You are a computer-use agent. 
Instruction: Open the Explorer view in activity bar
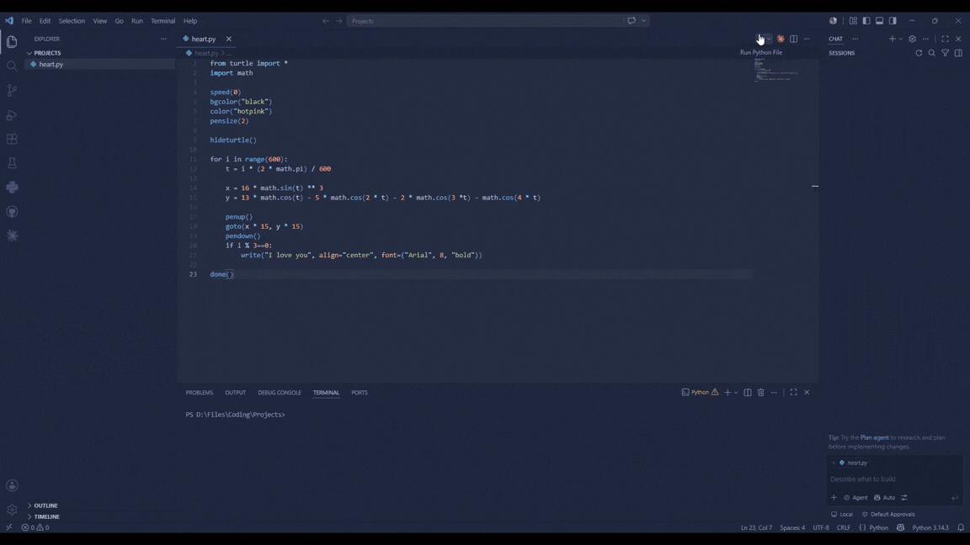12,42
